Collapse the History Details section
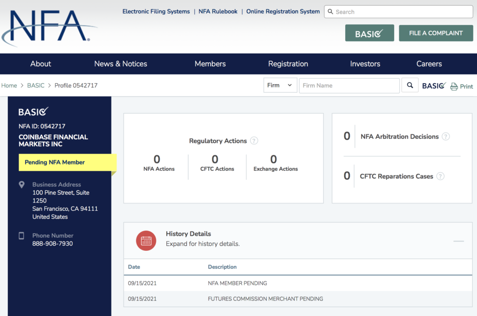This screenshot has width=477, height=316. tap(458, 241)
